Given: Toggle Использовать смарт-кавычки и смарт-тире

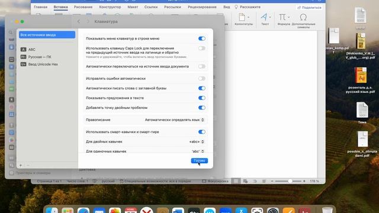Looking at the screenshot, I should pyautogui.click(x=201, y=132).
